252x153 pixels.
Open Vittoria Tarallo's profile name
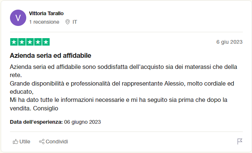[46, 13]
